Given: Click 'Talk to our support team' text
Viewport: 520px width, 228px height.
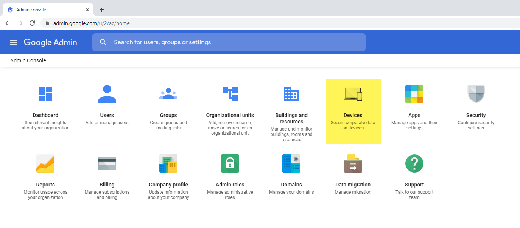Looking at the screenshot, I should (414, 195).
